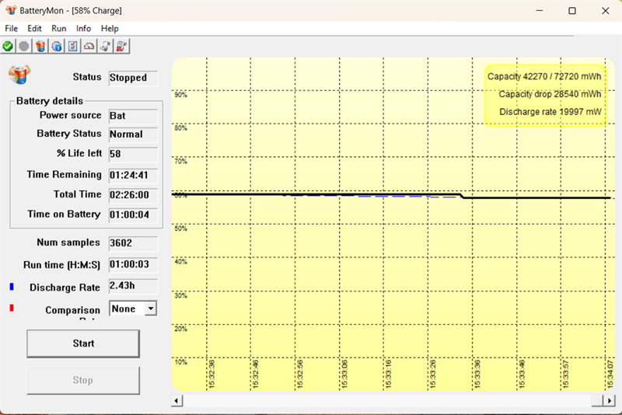Open battery information via battery toolbar icon
622x415 pixels.
40,47
